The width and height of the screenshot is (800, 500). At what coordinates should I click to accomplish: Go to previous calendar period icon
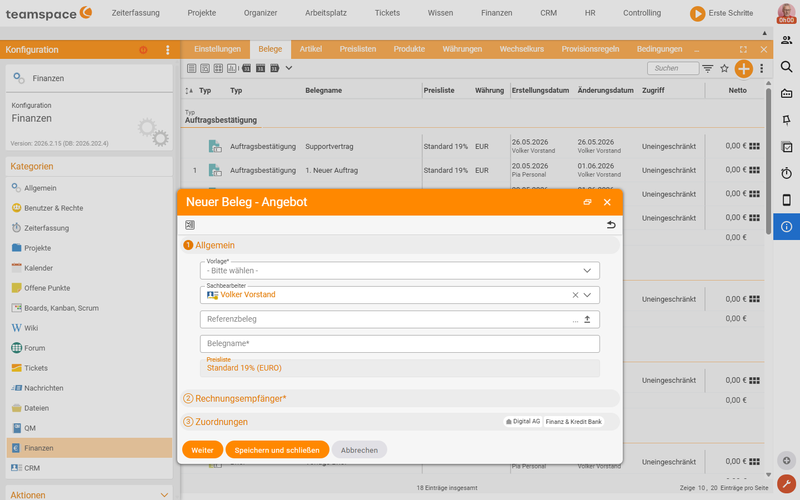tap(246, 68)
